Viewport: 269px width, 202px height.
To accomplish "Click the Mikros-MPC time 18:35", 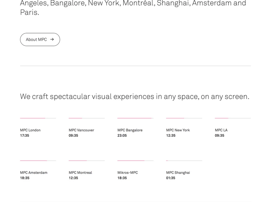I will pos(122,178).
